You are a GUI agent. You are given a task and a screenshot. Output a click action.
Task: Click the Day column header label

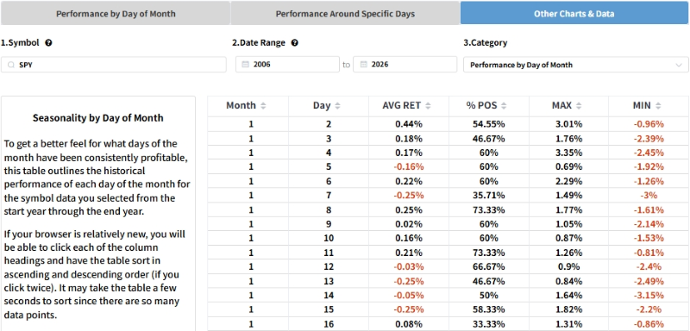tap(322, 105)
